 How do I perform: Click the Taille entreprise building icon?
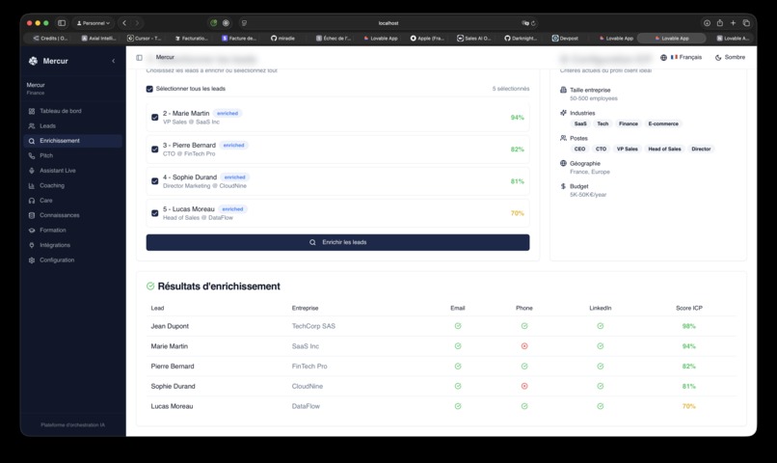point(563,90)
